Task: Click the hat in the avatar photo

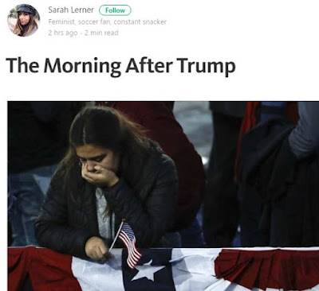Action: click(x=26, y=10)
